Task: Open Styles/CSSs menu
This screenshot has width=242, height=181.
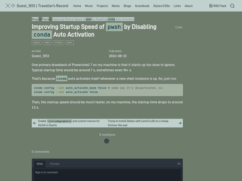Action: point(161,6)
